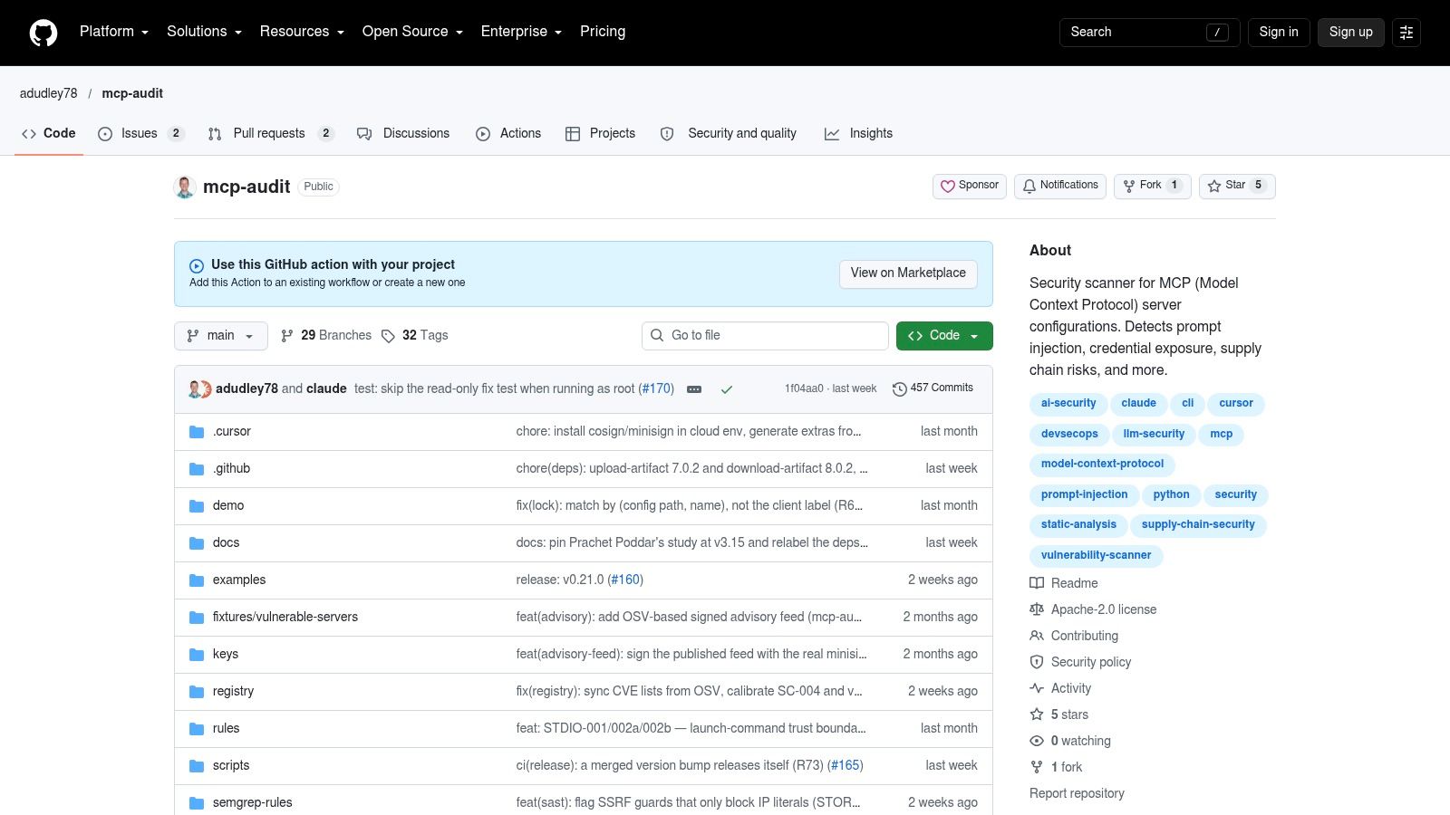Open 32 Tags list
Screen dimensions: 1450x815
(415, 335)
